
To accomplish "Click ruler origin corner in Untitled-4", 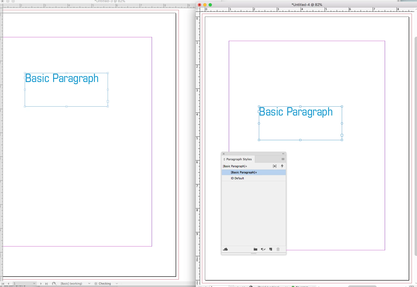I will tap(198, 9).
